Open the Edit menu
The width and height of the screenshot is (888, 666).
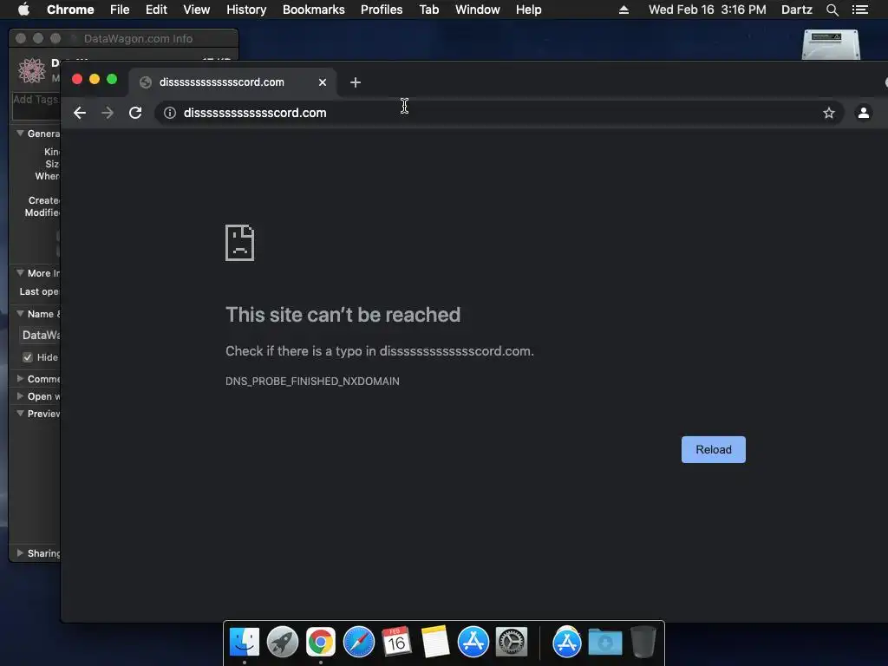(x=156, y=10)
